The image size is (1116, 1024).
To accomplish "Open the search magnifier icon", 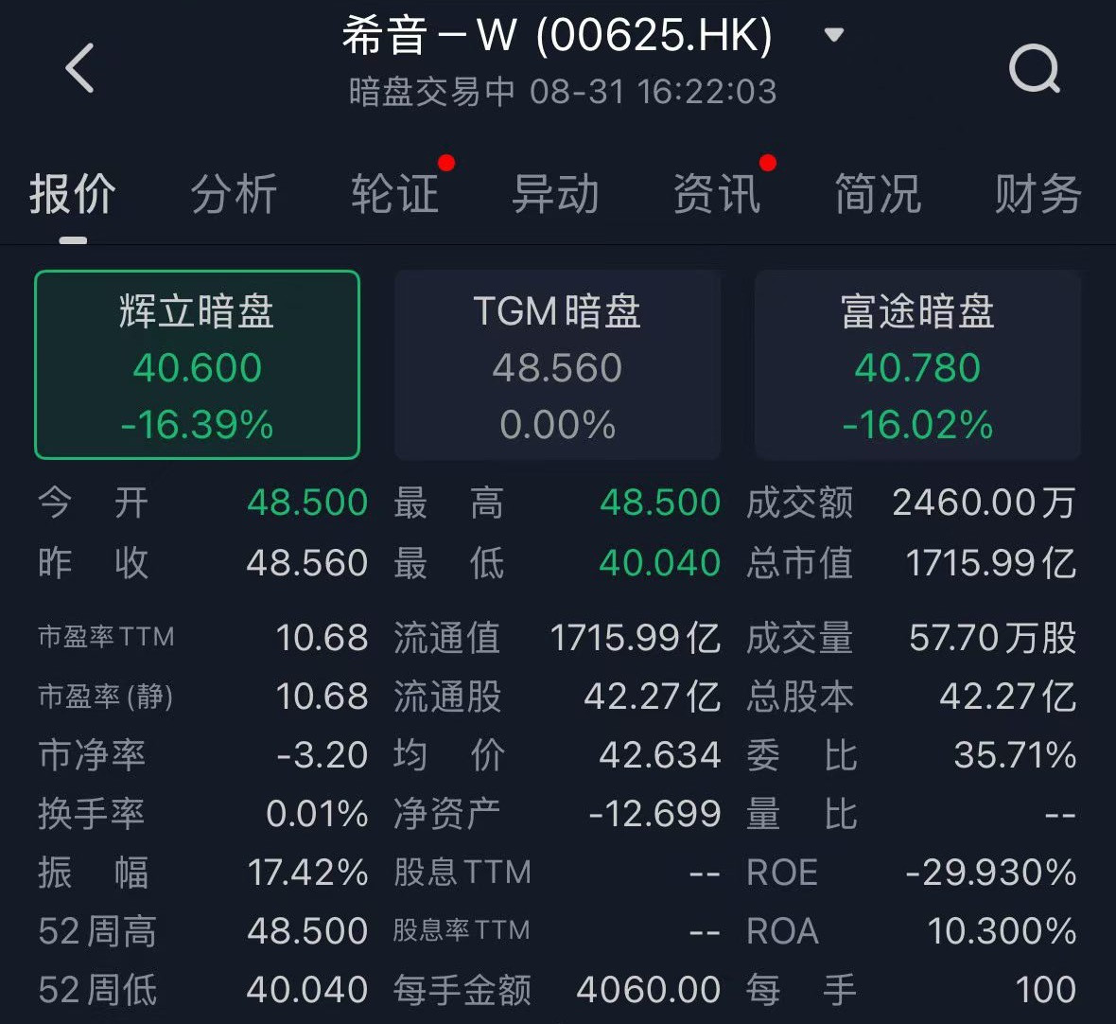I will (x=1035, y=69).
